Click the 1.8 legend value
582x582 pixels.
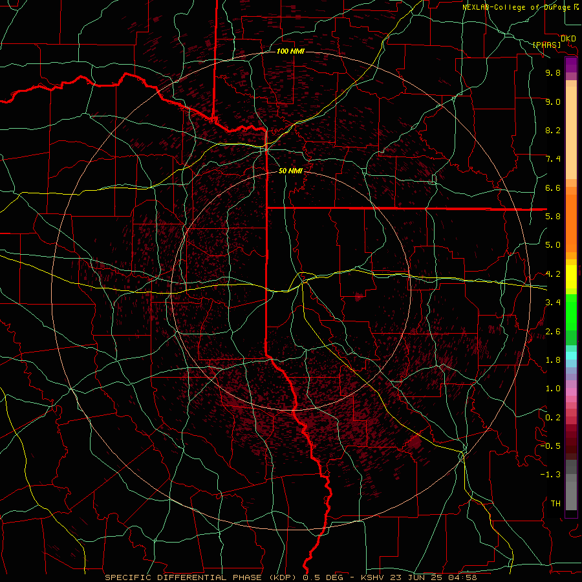pos(553,360)
